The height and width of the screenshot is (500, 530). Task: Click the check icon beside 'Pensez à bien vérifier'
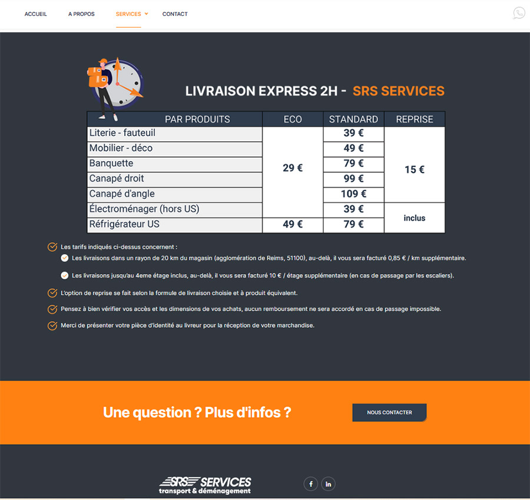coord(52,309)
